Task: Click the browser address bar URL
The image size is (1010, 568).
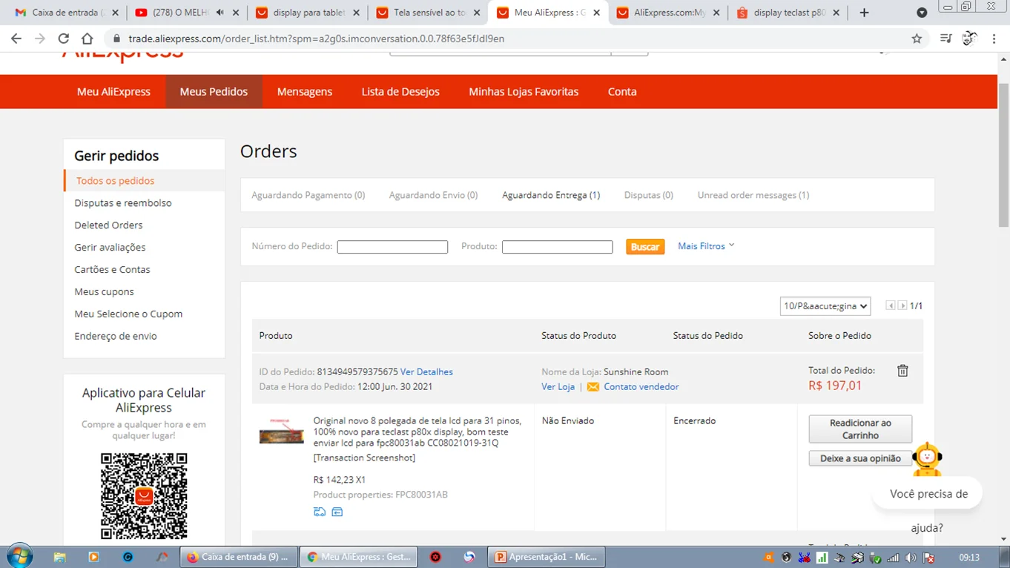Action: [x=317, y=39]
